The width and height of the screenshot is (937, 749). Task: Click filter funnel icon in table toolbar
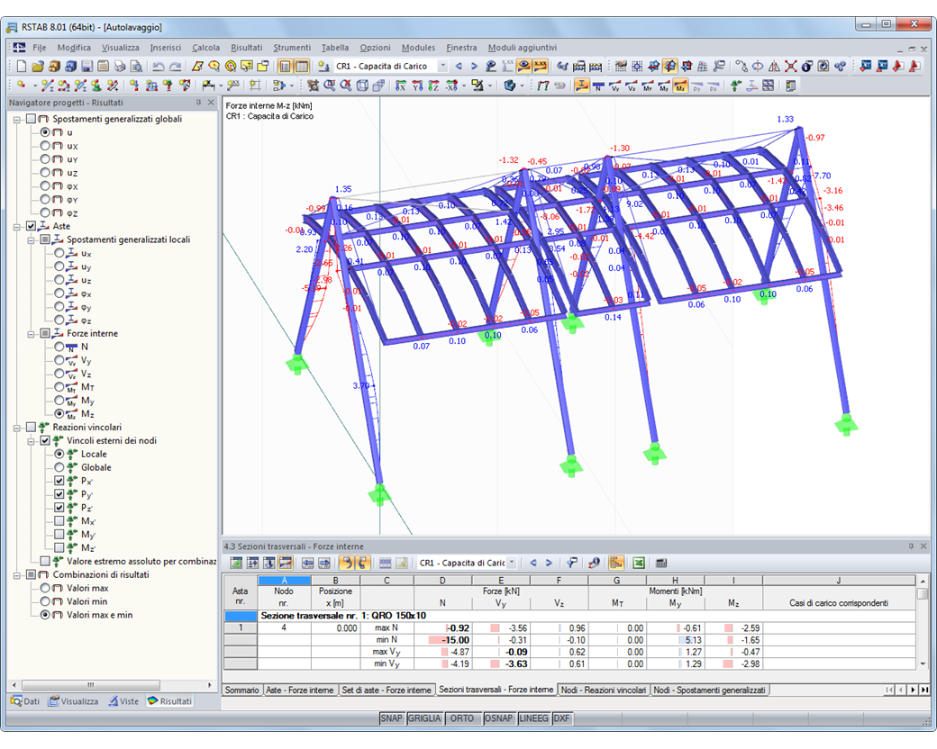[x=572, y=563]
